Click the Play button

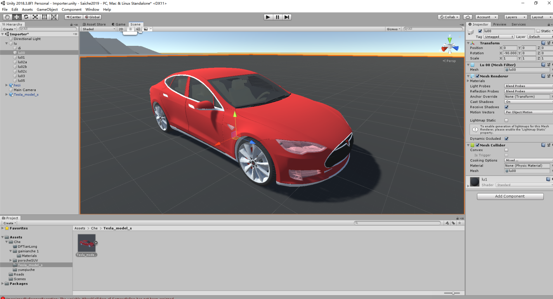(x=268, y=17)
